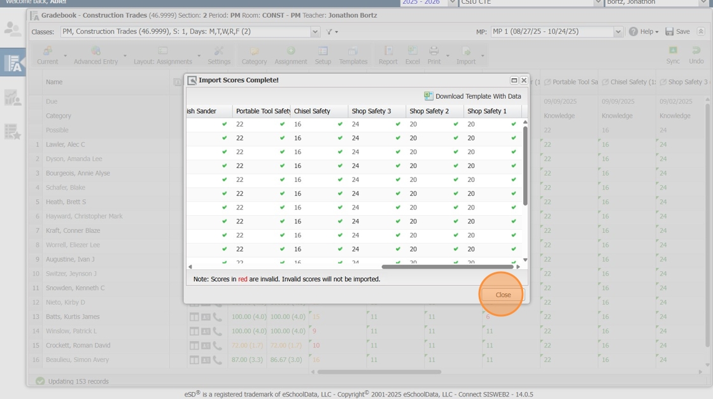Open the Setup toolbar item
Screen dimensions: 713x399
[323, 55]
